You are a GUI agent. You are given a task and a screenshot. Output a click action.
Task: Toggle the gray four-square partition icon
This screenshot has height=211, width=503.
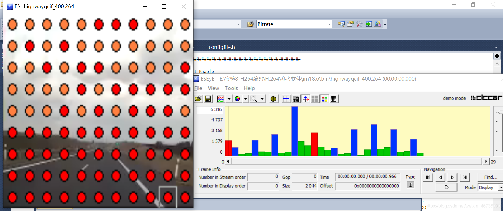tap(315, 99)
